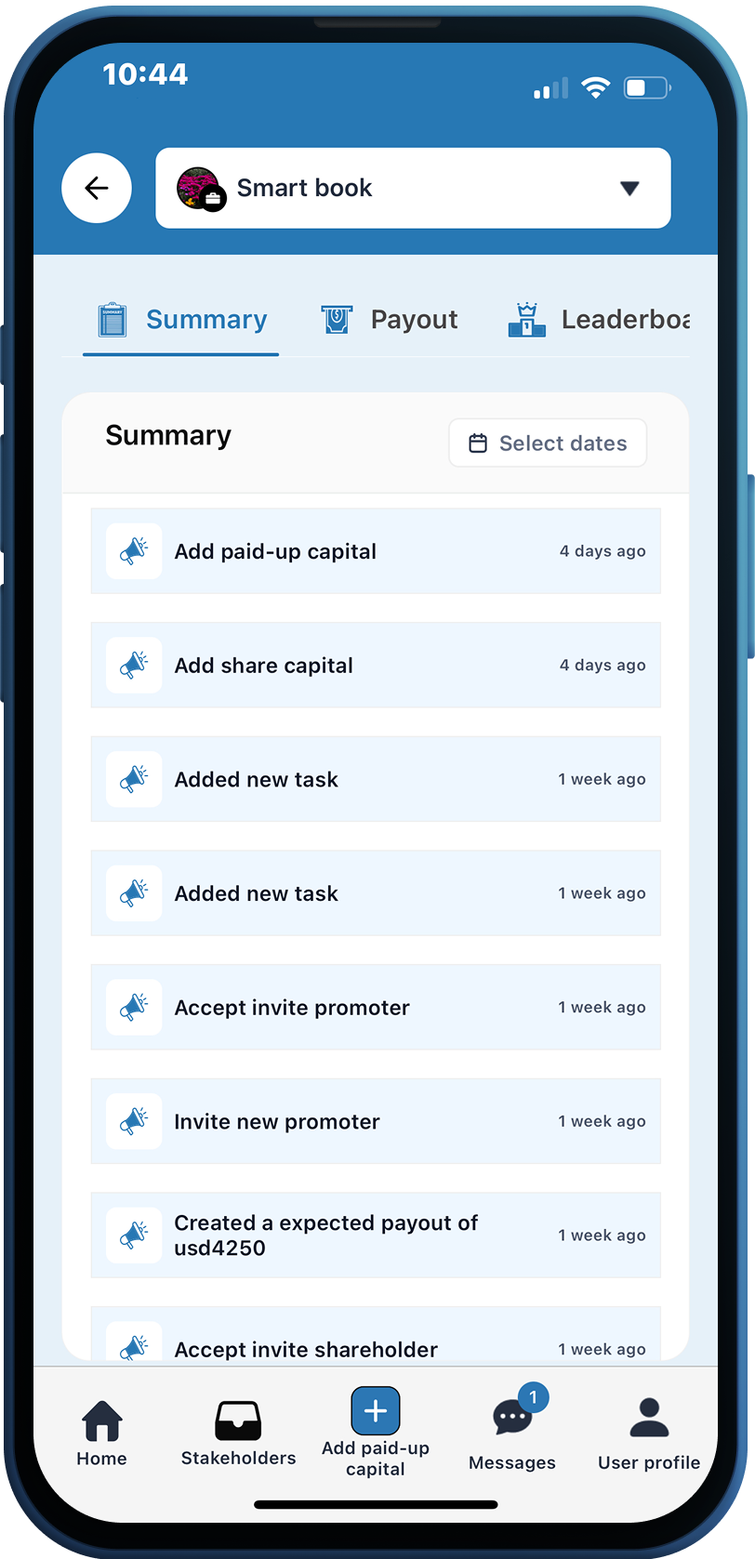Tap the back arrow button
This screenshot has height=1559, width=755.
click(x=97, y=188)
